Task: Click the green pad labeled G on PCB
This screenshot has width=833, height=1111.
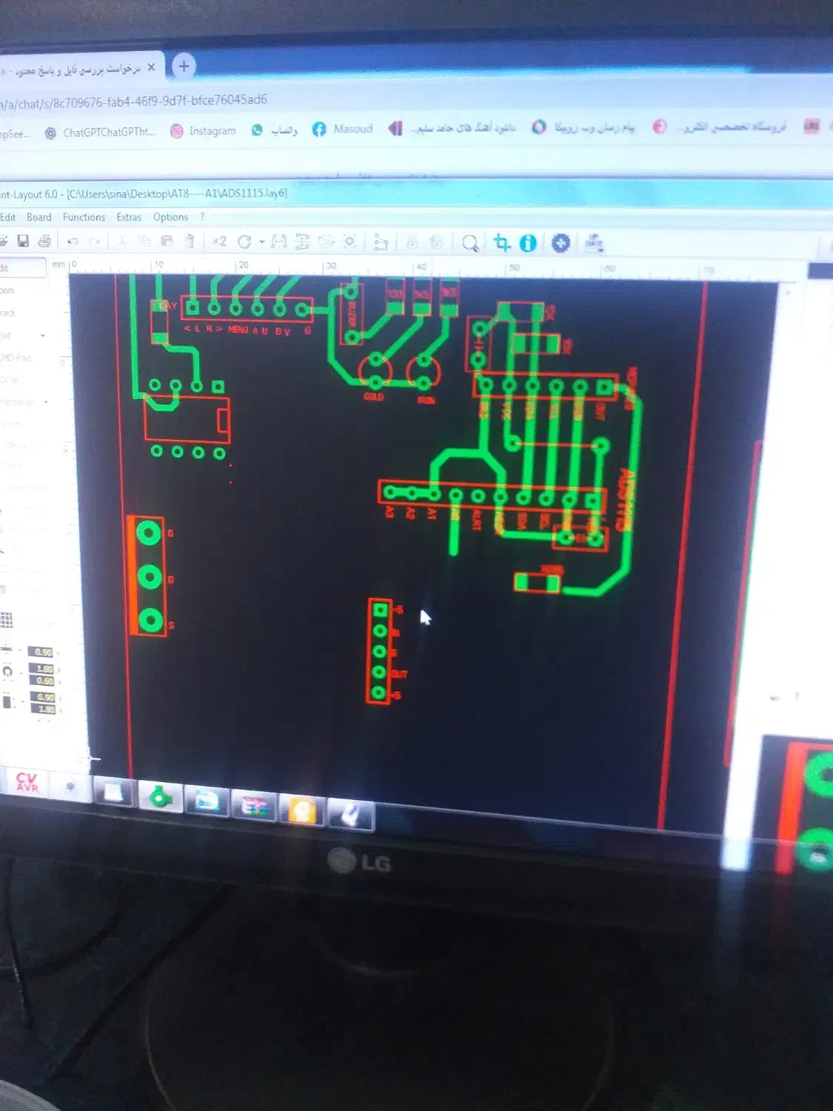Action: (x=149, y=533)
